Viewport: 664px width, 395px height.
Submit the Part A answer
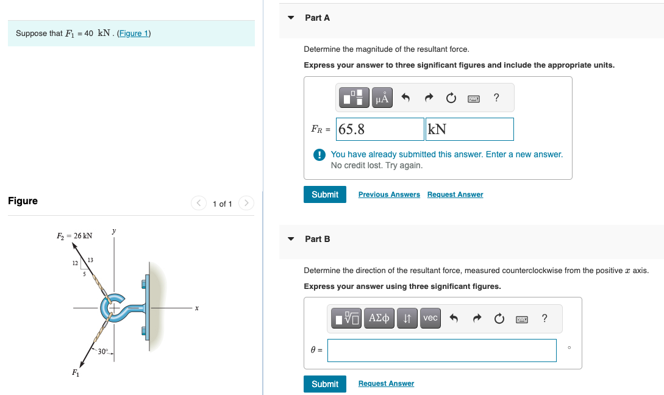pos(324,194)
